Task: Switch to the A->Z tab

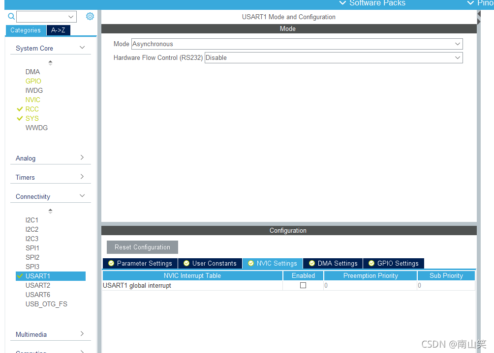Action: coord(58,30)
